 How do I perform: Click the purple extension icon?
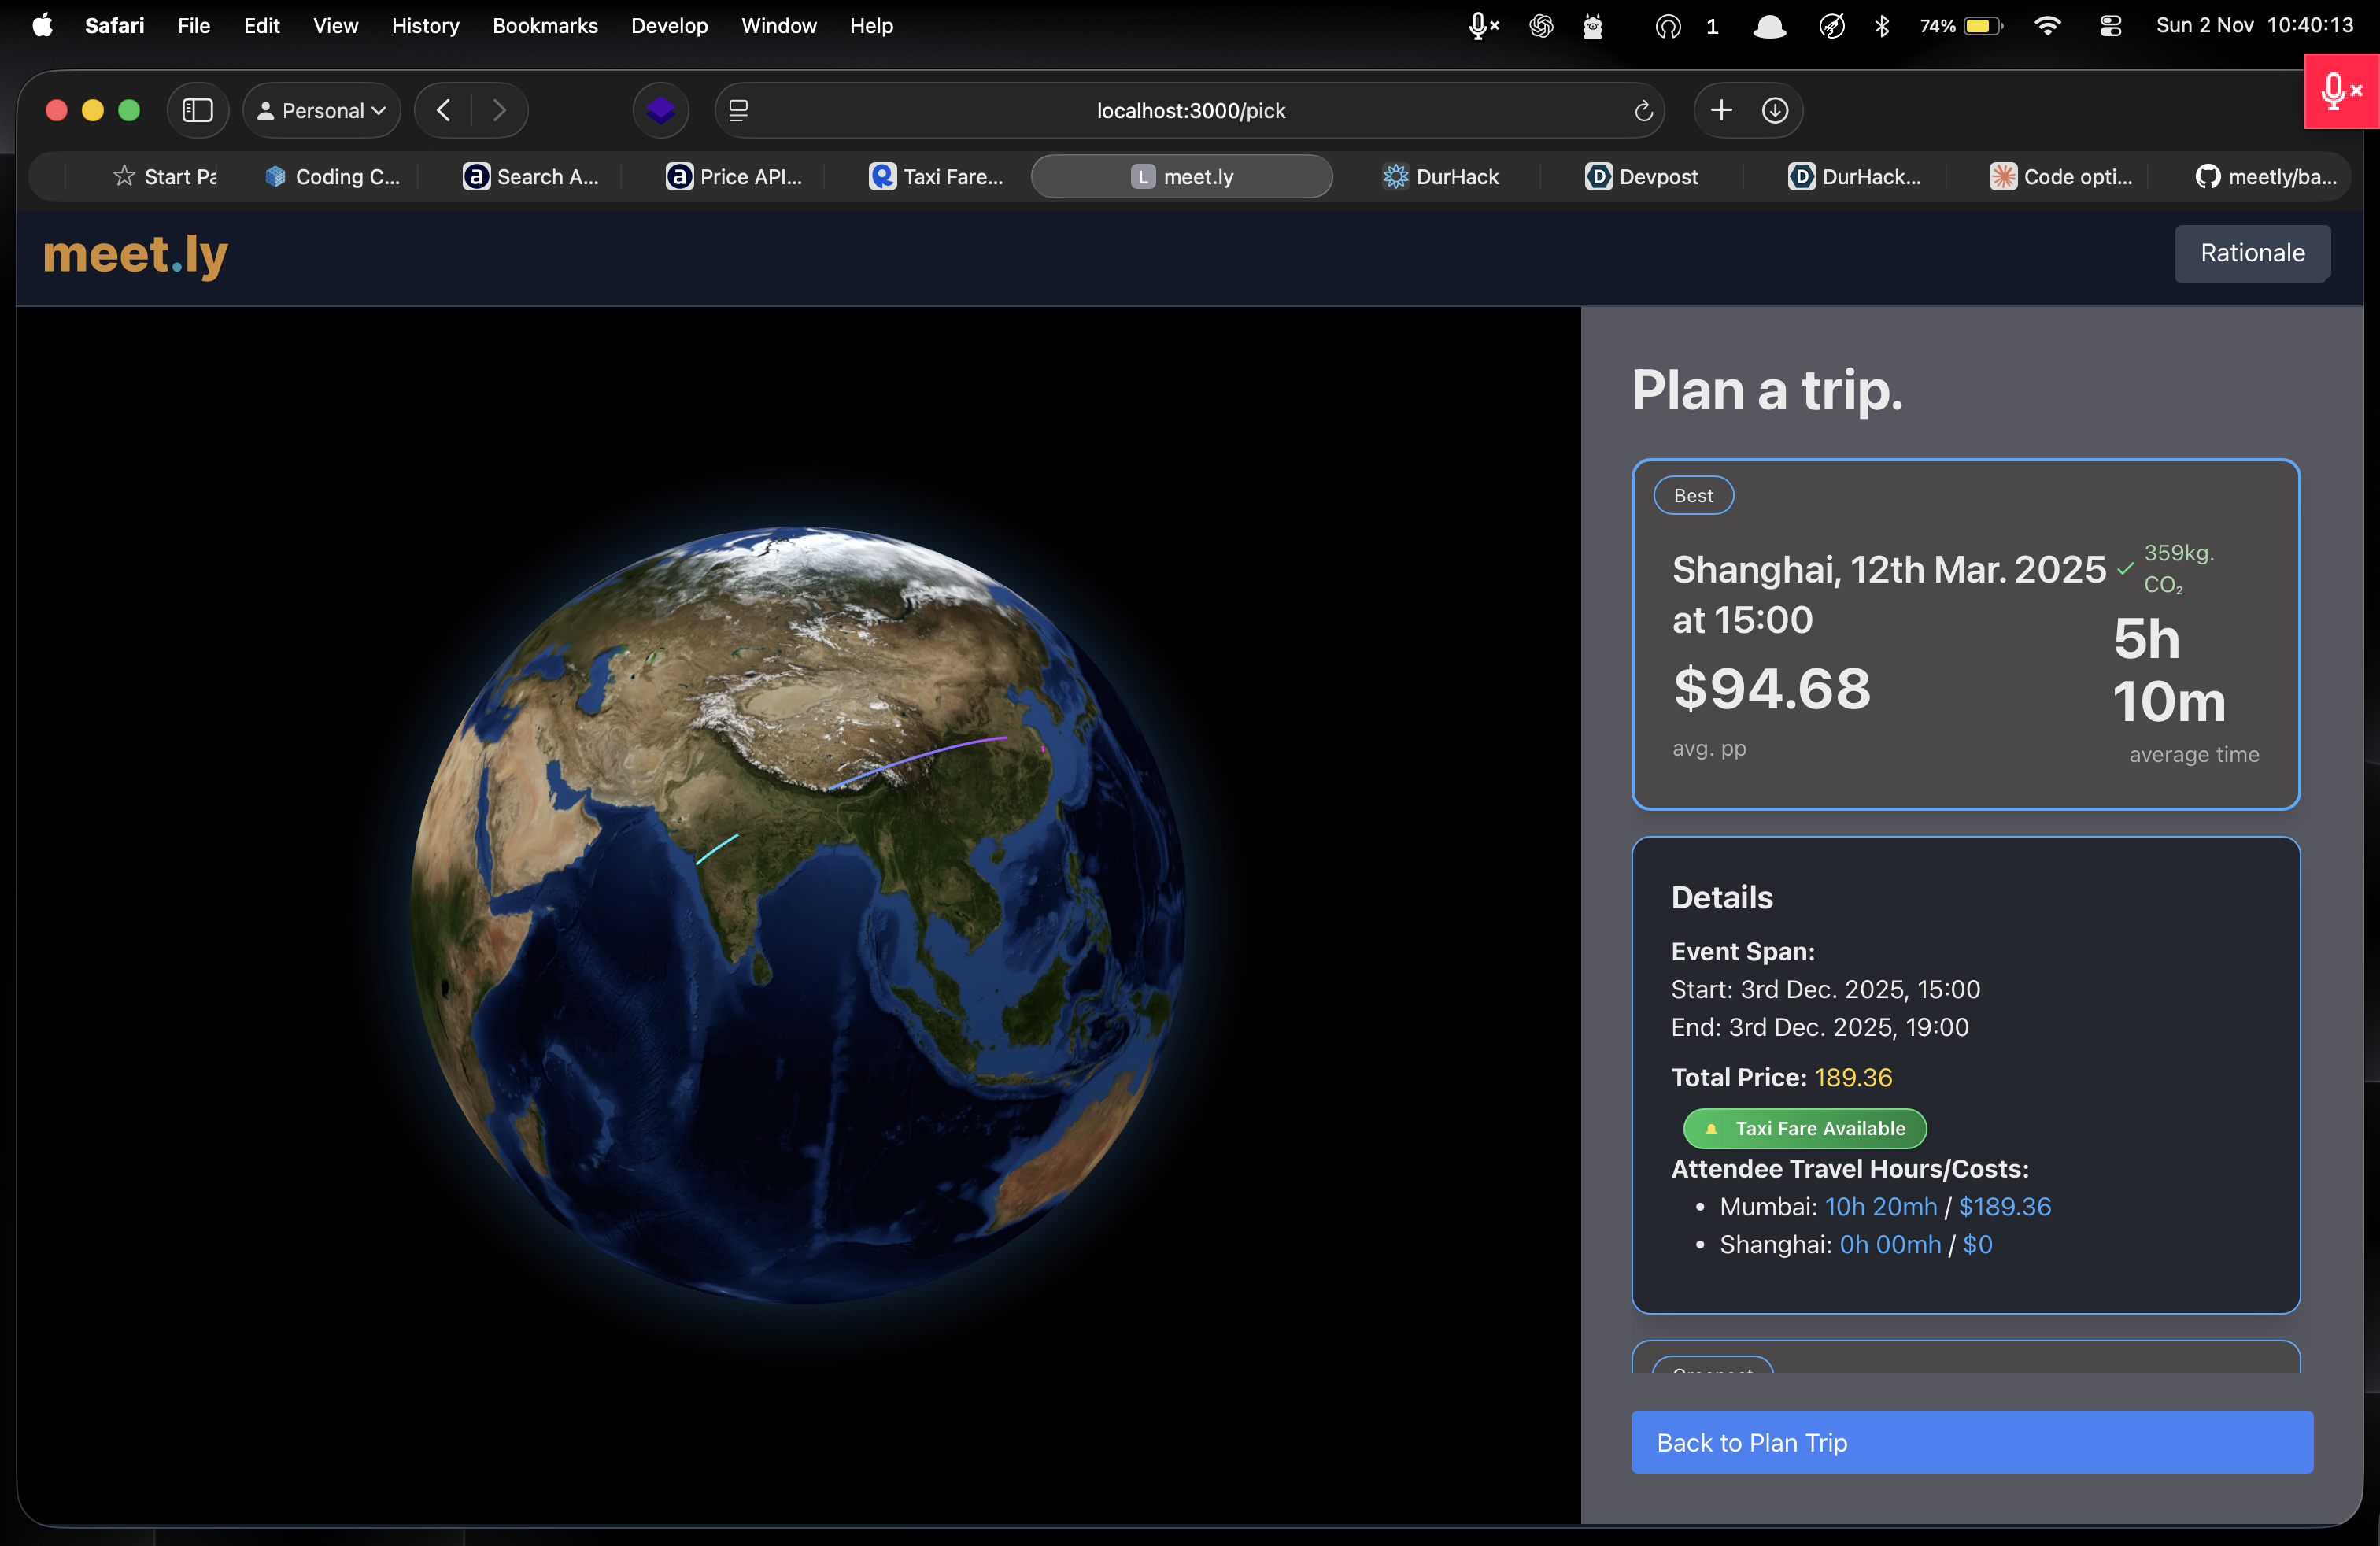pyautogui.click(x=660, y=110)
